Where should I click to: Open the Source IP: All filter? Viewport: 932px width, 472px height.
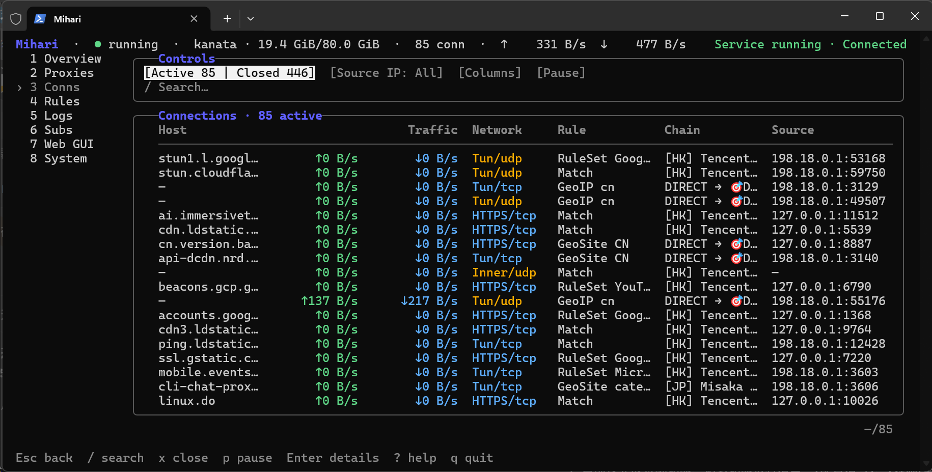387,73
